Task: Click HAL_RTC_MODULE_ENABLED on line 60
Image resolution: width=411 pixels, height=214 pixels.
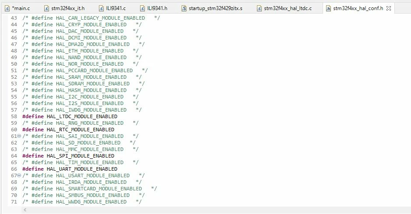Action: 81,130
